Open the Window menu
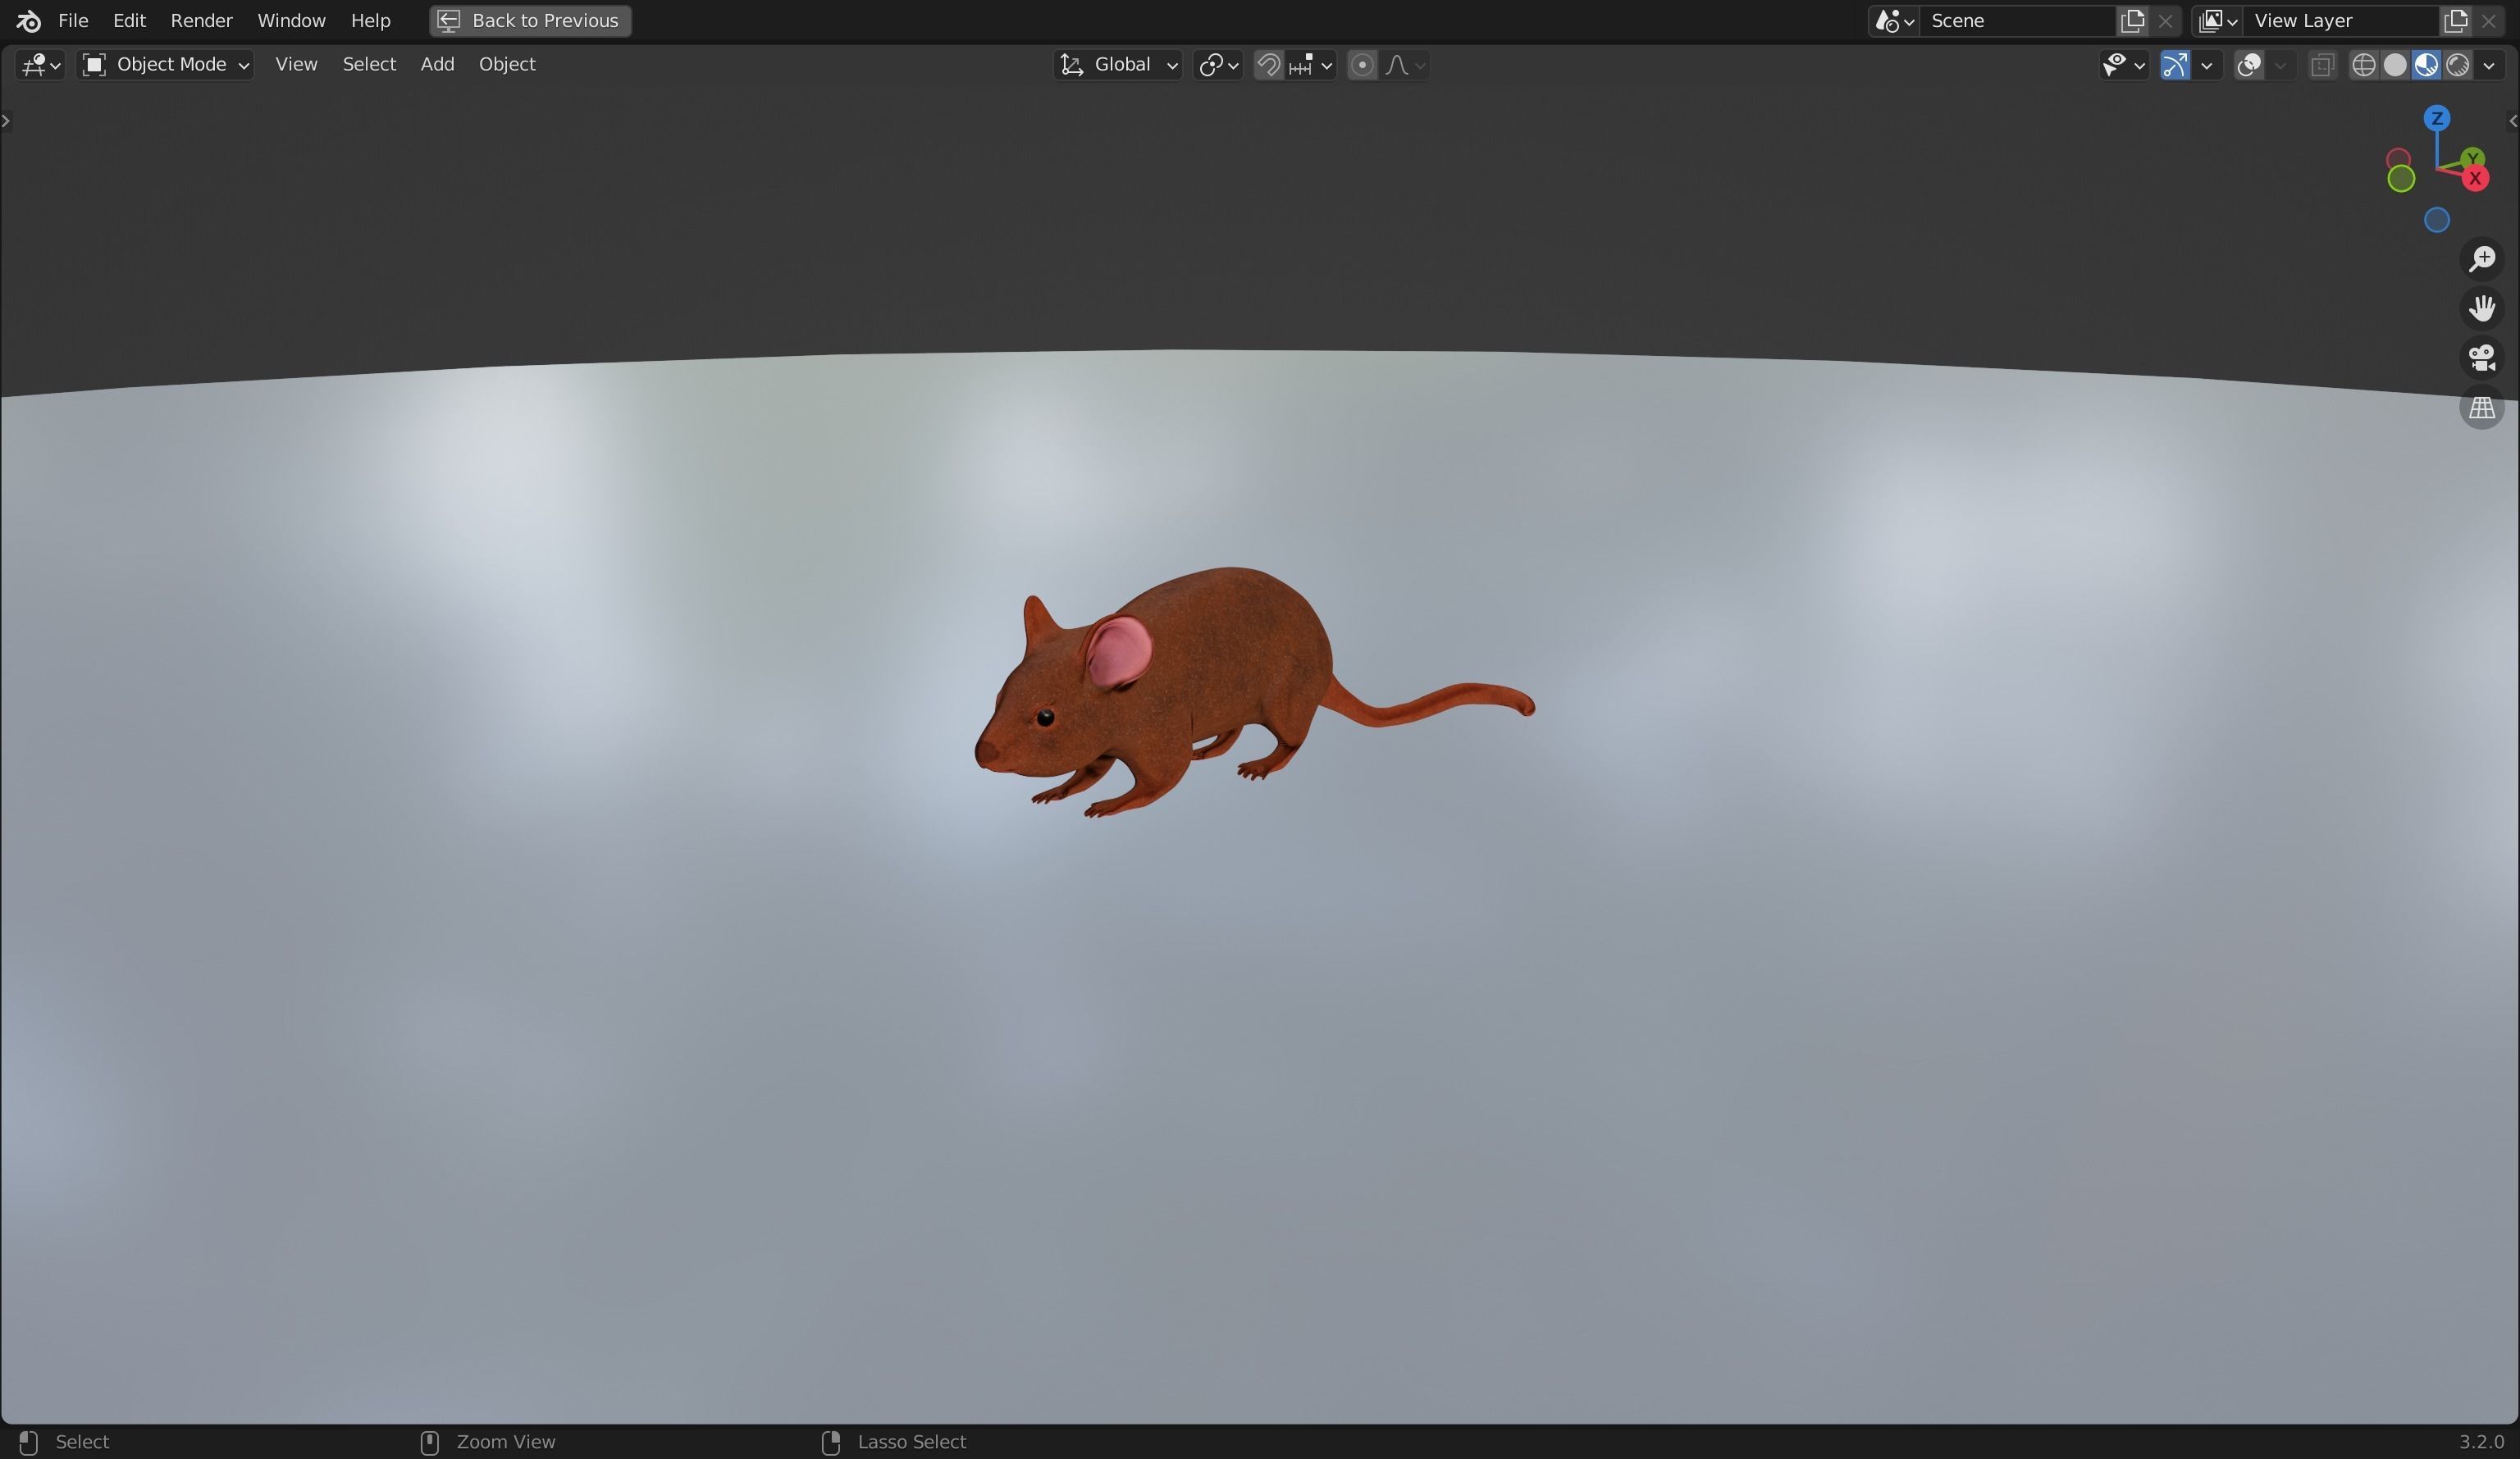The image size is (2520, 1459). [x=291, y=21]
